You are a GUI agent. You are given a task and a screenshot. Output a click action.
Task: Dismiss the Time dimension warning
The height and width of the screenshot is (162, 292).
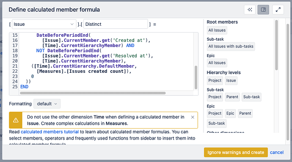(193, 117)
